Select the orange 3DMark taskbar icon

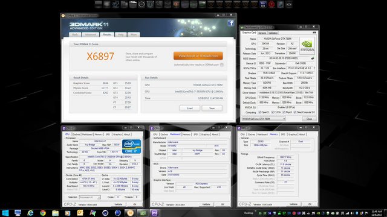(130, 213)
